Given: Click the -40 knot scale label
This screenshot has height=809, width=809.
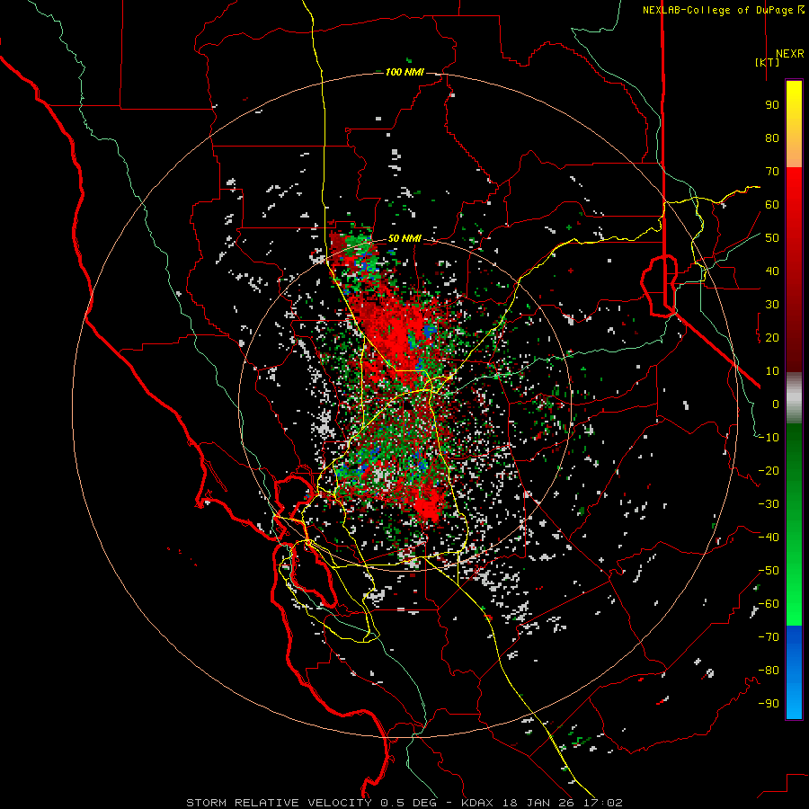Looking at the screenshot, I should [x=769, y=538].
